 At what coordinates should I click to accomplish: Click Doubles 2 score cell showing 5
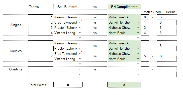pos(145,56)
